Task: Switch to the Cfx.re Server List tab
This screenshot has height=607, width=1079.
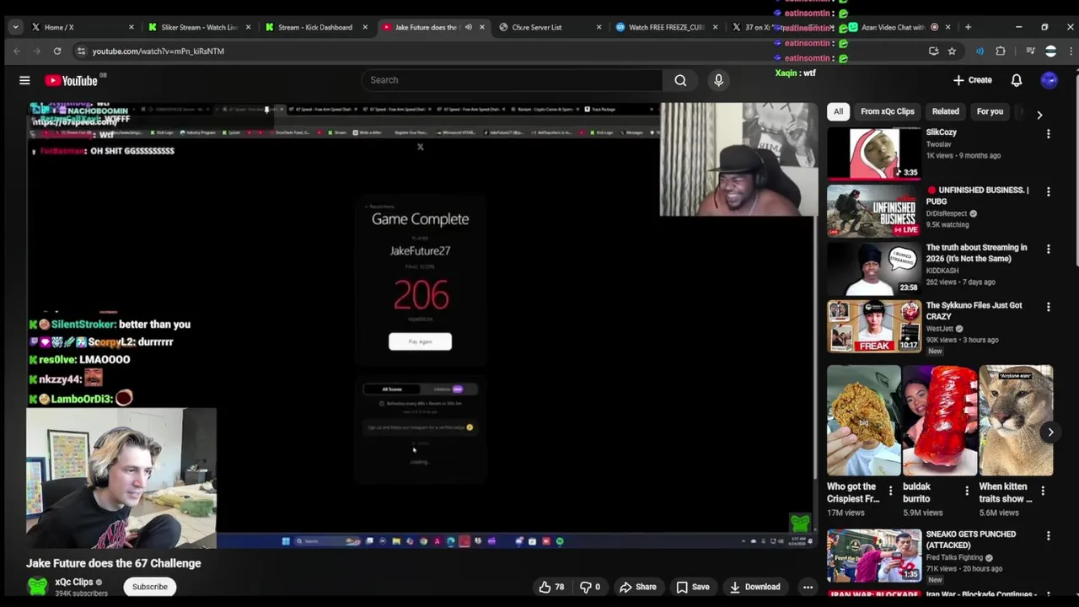Action: (x=550, y=27)
